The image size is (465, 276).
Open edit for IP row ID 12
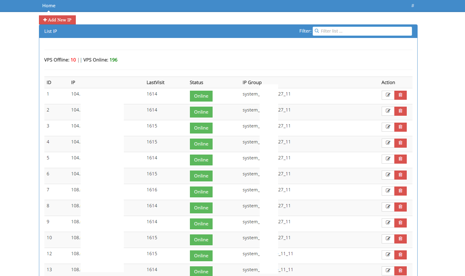pos(388,255)
